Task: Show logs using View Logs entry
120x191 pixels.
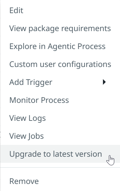Action: coord(60,118)
